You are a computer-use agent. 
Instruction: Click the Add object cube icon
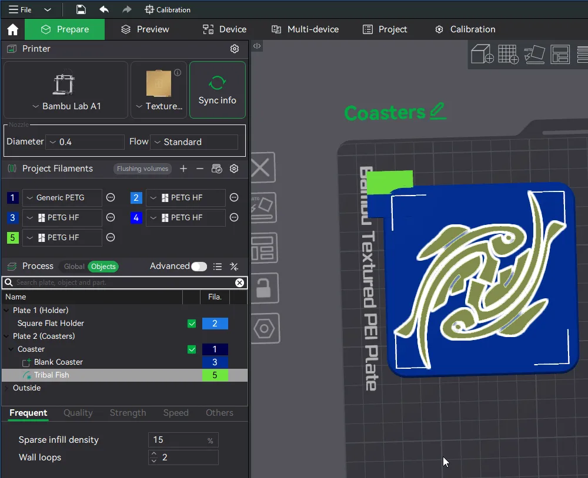[482, 54]
